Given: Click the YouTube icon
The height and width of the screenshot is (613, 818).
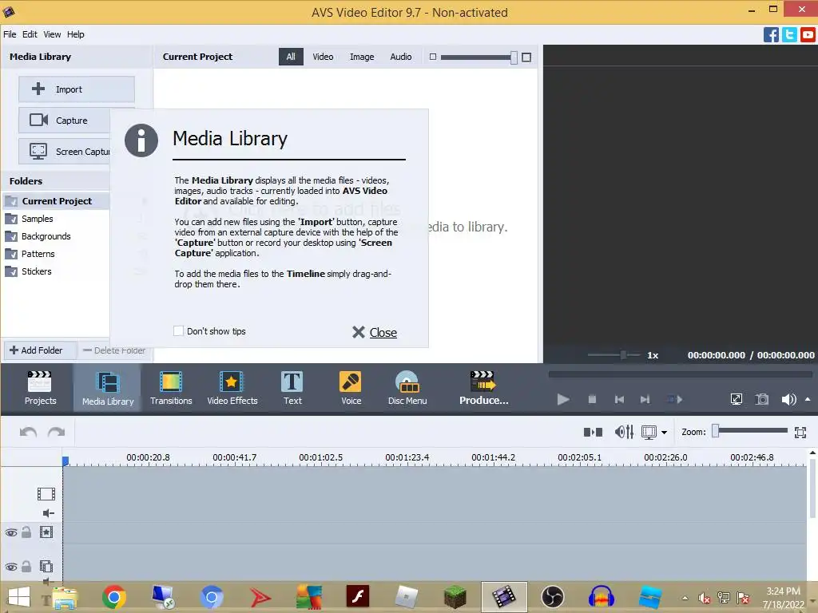Looking at the screenshot, I should point(808,35).
